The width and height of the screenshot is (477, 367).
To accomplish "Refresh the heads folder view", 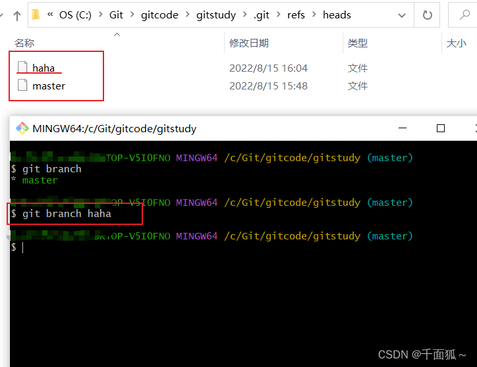I will 427,15.
